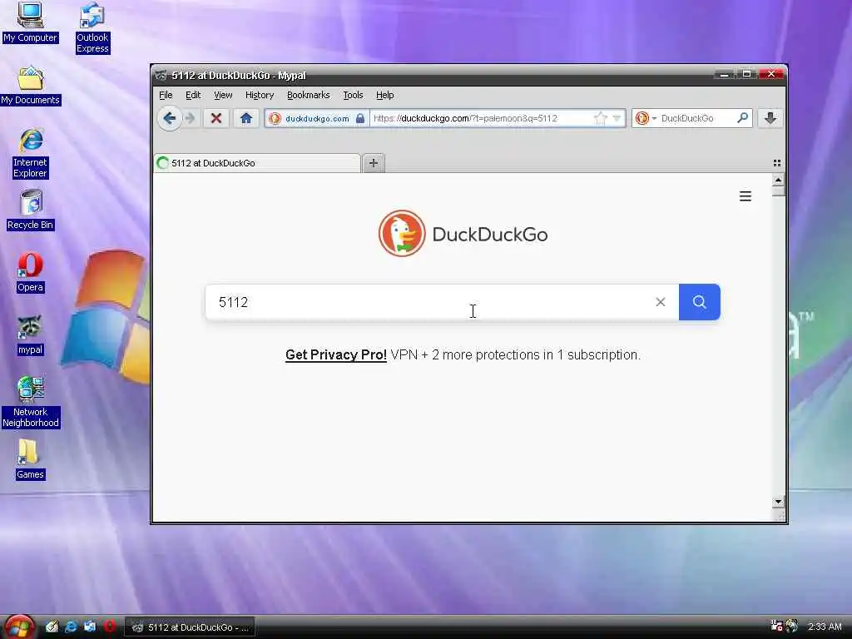Image resolution: width=852 pixels, height=639 pixels.
Task: Select the Internet Explorer desktop icon
Action: coord(31,154)
